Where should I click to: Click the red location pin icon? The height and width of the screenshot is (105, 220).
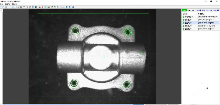pos(42,7)
